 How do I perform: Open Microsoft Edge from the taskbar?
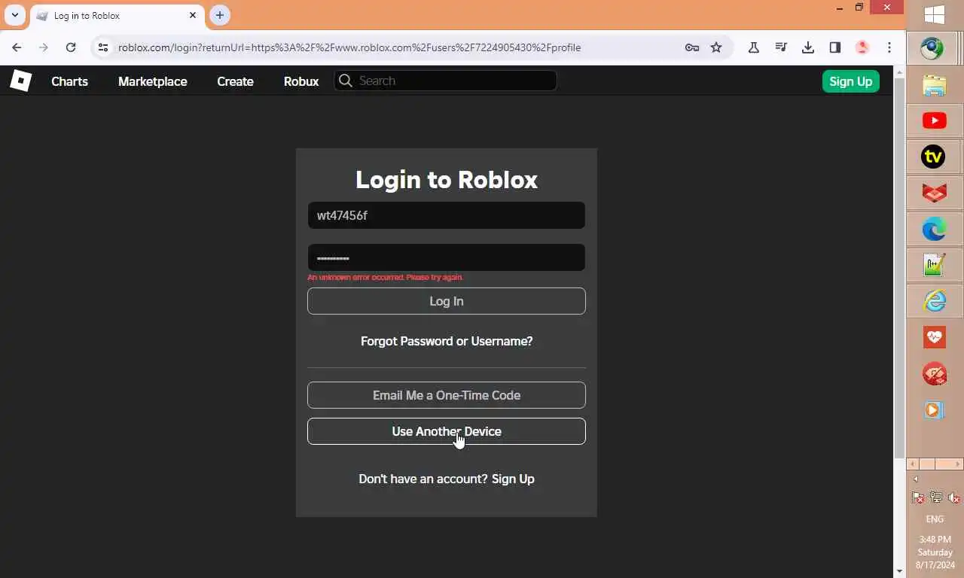tap(934, 229)
